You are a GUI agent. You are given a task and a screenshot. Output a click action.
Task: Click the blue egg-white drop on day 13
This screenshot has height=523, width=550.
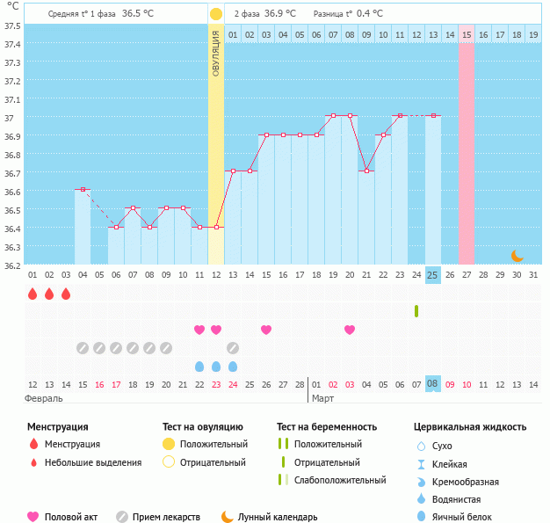pos(233,367)
